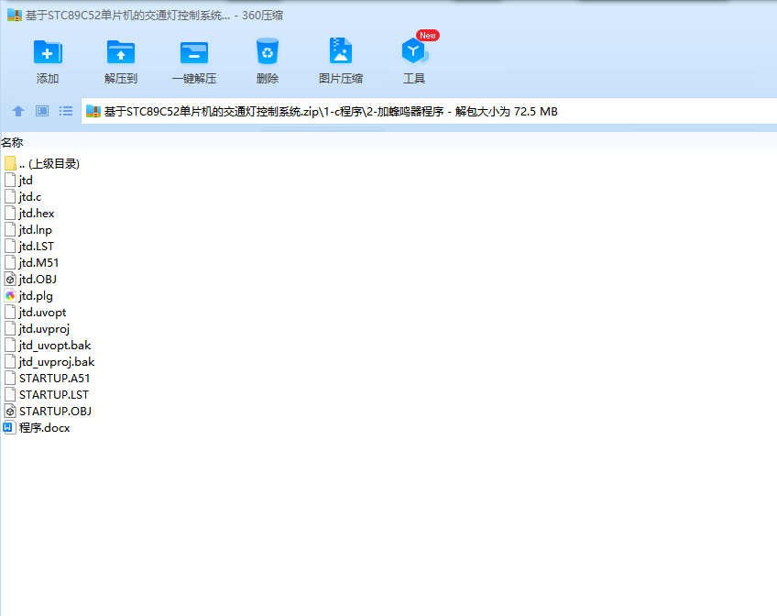Switch to the list view button
Image resolution: width=777 pixels, height=616 pixels.
(x=66, y=111)
